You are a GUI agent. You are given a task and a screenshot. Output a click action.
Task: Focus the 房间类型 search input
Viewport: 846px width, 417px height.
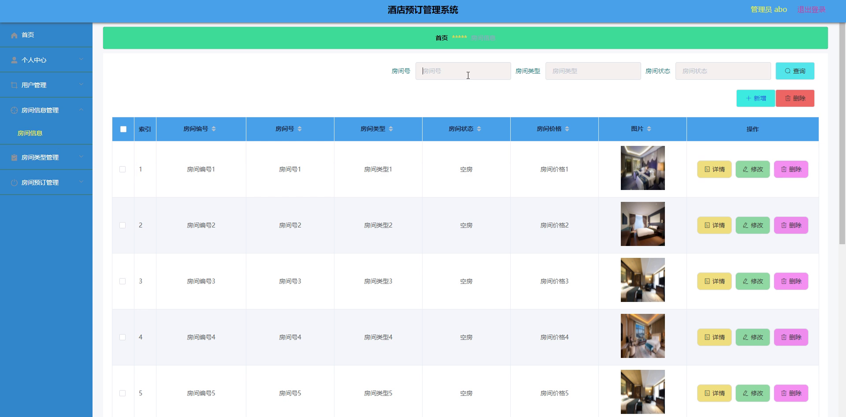coord(593,71)
